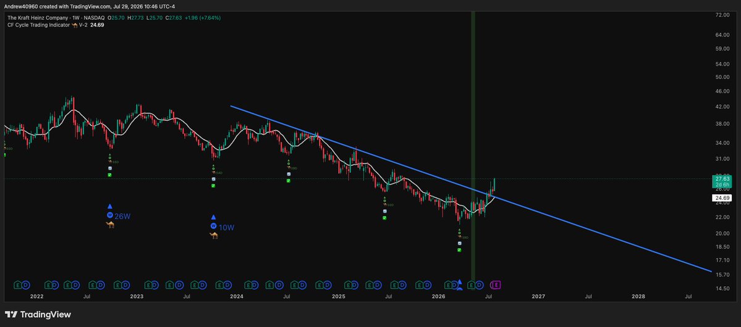Click the close value C27.63 in the legend
Viewport: 741px width, 327px height.
tap(172, 18)
